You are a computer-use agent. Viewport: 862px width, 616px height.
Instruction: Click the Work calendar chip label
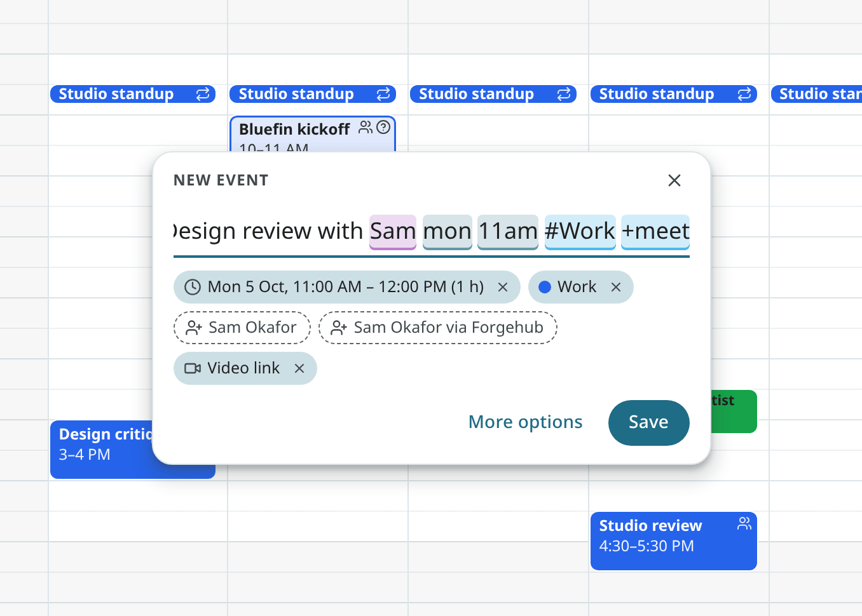(x=577, y=287)
